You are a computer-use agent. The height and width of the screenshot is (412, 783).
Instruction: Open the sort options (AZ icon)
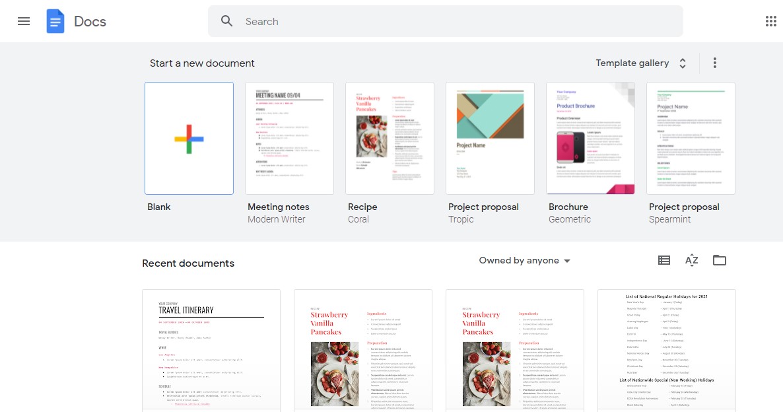point(691,260)
